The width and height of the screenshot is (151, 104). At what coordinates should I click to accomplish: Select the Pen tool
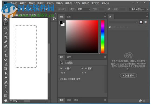coord(6,82)
